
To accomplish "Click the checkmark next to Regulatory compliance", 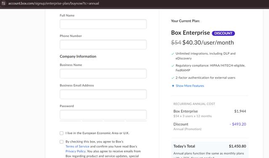I will [x=173, y=66].
